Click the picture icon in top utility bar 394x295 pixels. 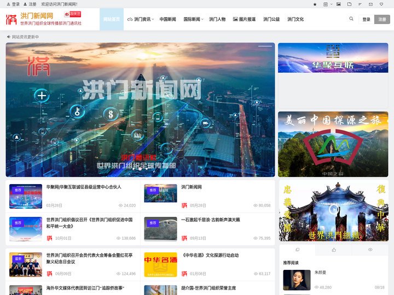pos(339,4)
